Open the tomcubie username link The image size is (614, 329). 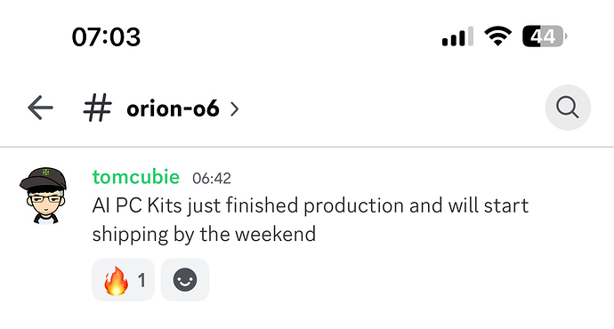[x=136, y=177]
